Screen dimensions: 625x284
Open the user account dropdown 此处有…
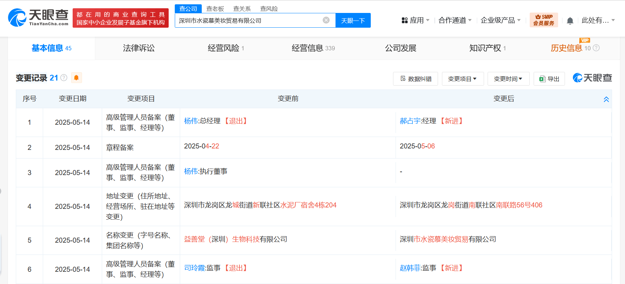click(x=598, y=20)
